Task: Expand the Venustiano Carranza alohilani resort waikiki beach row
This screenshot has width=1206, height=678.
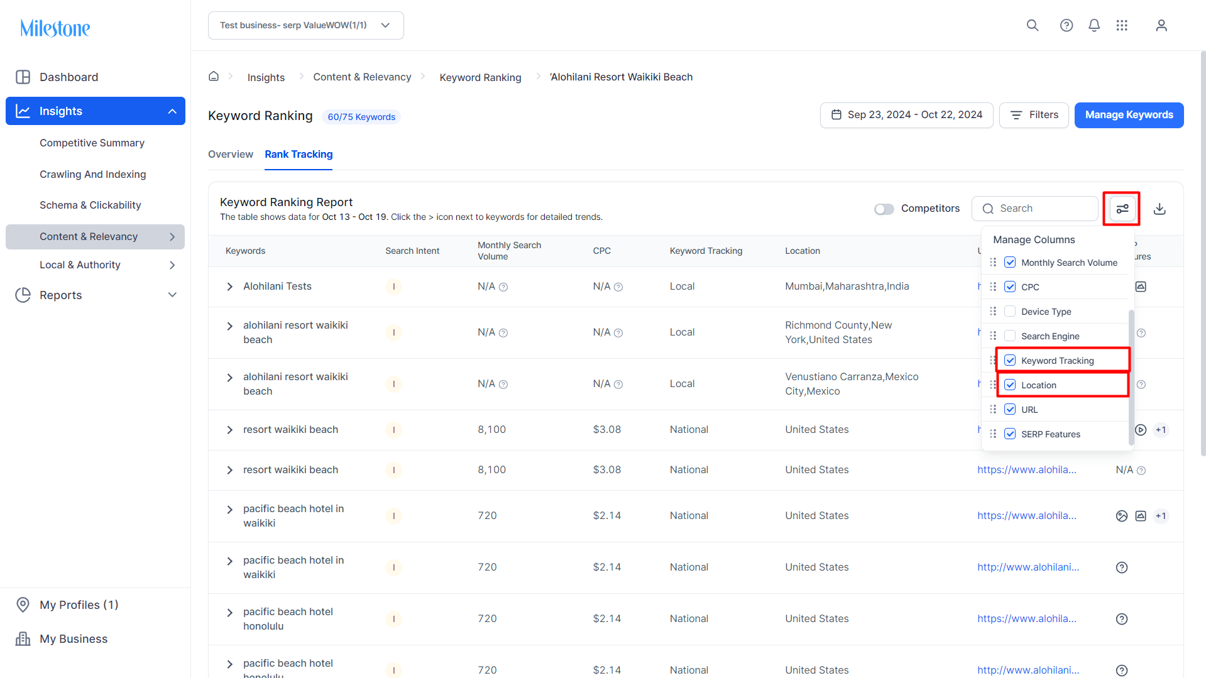Action: [x=229, y=378]
